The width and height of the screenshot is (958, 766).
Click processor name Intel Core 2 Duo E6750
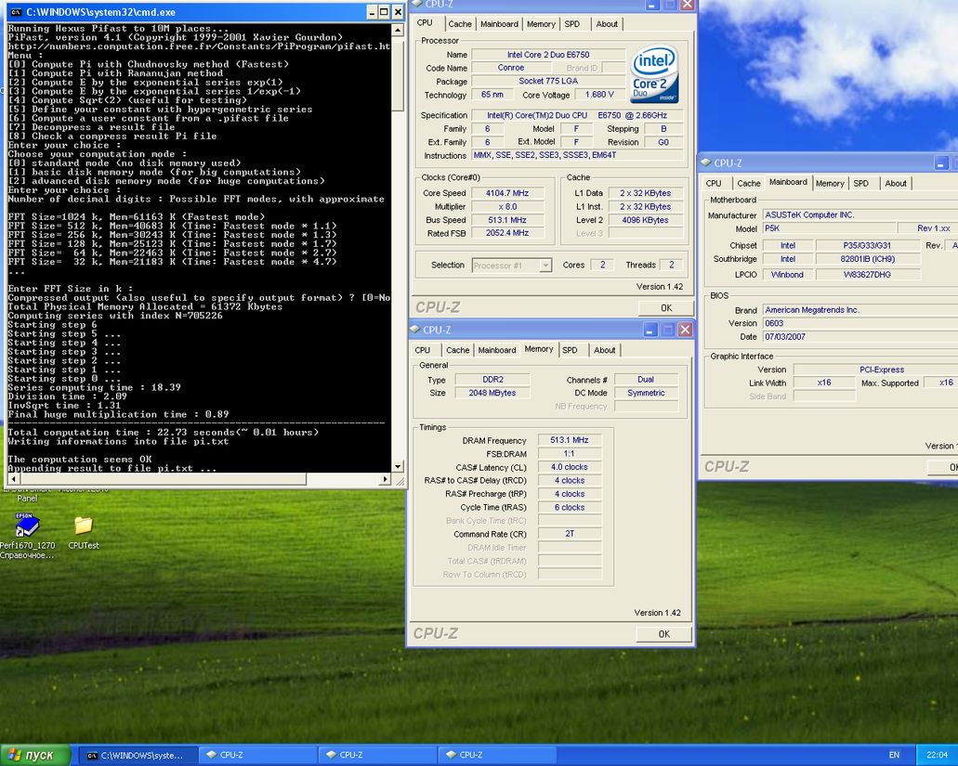[548, 55]
